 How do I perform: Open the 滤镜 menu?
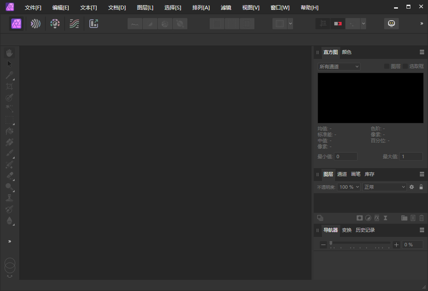(226, 7)
